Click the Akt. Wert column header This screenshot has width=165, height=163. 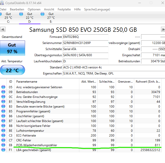click(88, 82)
